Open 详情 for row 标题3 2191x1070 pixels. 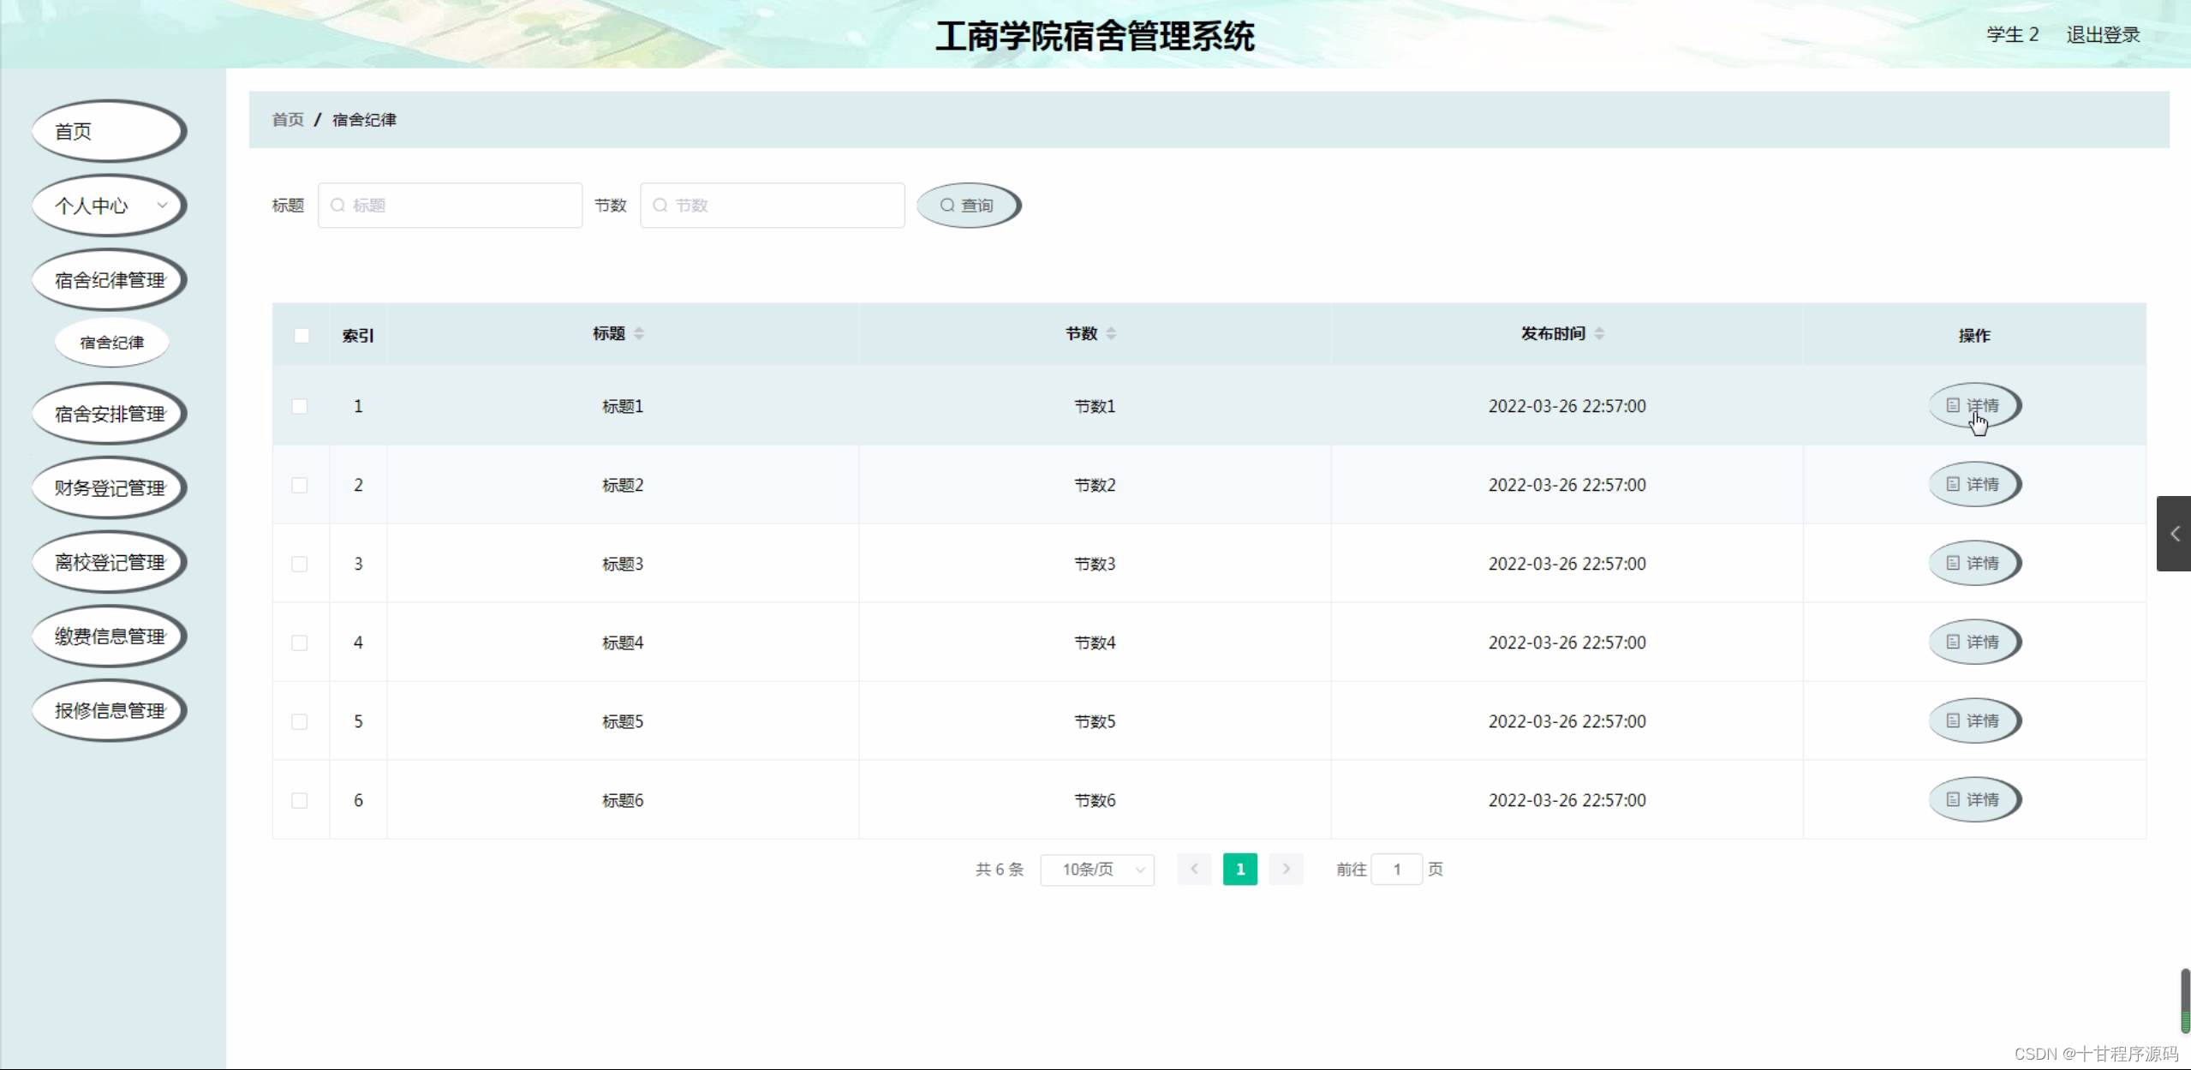1974,564
